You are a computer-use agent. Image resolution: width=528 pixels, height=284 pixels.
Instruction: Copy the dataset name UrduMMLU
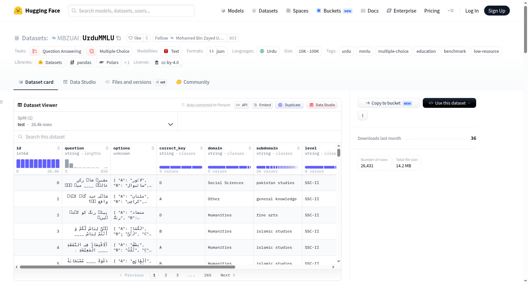click(119, 38)
